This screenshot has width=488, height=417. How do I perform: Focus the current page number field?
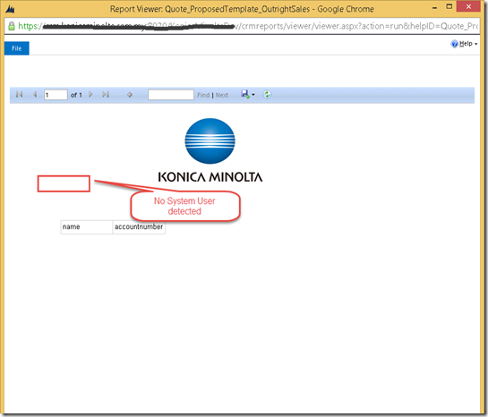(x=56, y=95)
